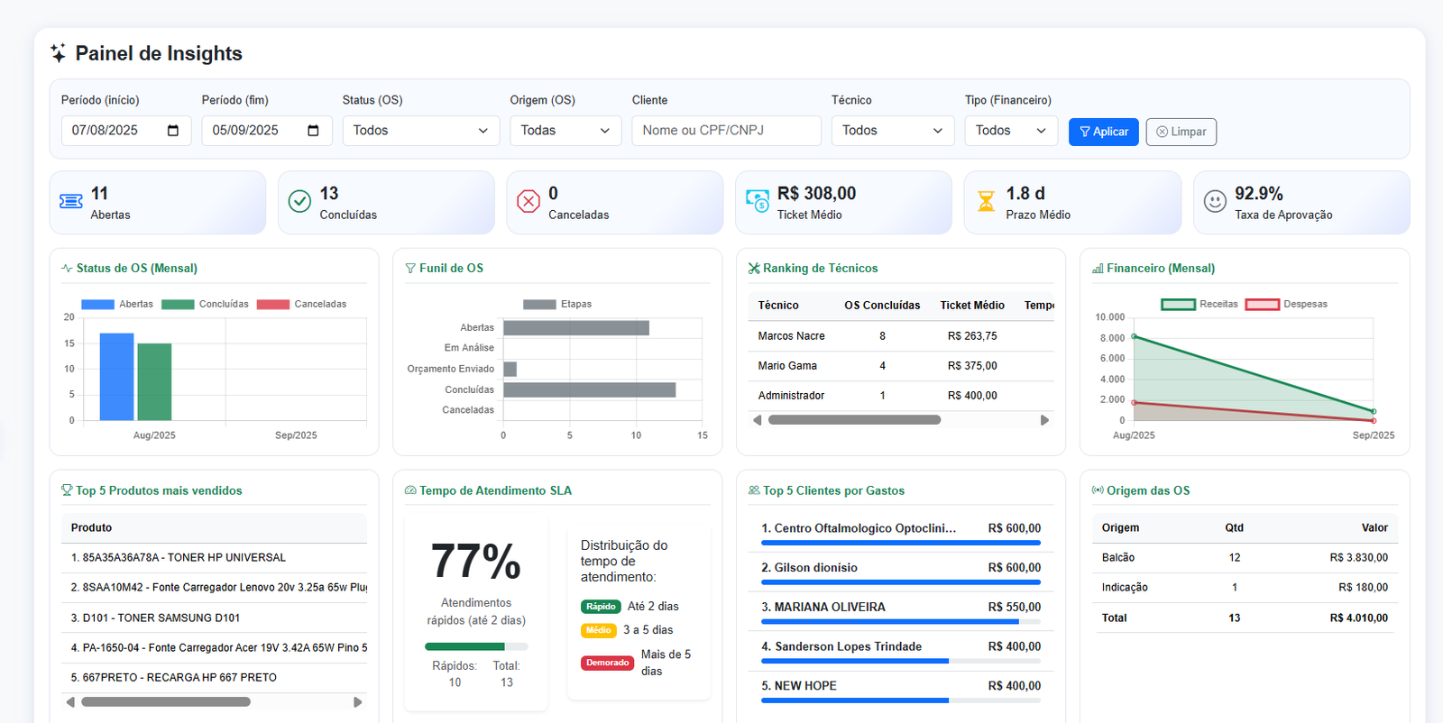Expand the Origem (OS) dropdown

(565, 131)
